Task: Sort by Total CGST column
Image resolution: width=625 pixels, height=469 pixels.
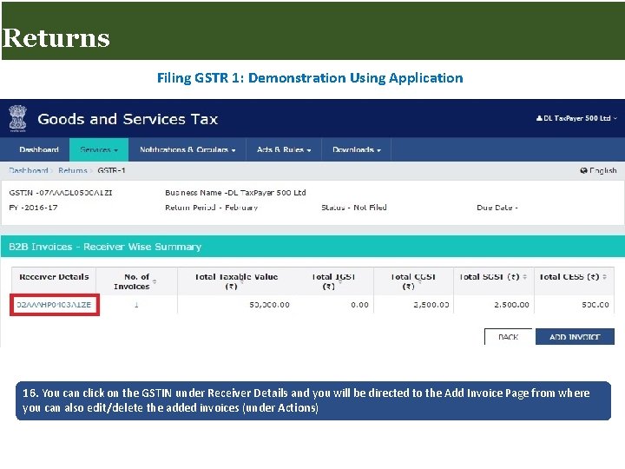Action: point(419,281)
